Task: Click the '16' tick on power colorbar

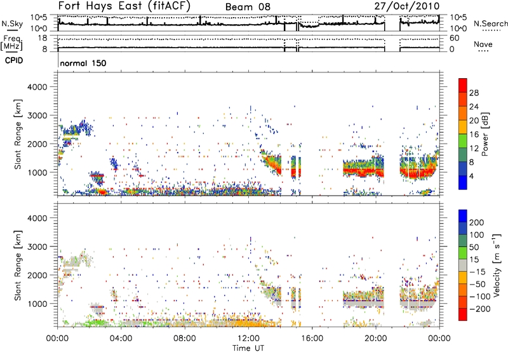Action: [x=474, y=135]
